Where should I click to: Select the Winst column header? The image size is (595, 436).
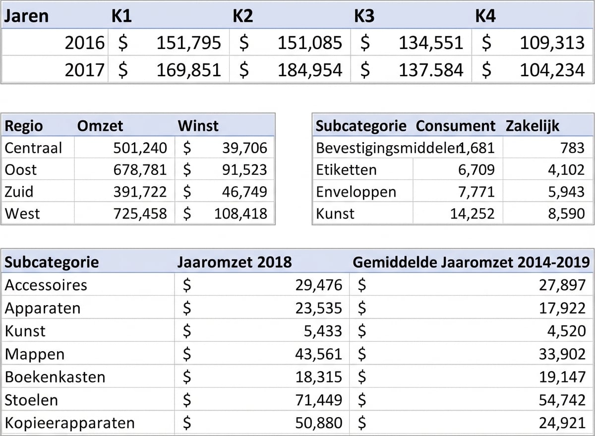pos(198,125)
